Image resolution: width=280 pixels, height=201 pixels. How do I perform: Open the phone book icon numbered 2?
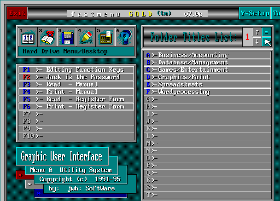tap(47, 37)
